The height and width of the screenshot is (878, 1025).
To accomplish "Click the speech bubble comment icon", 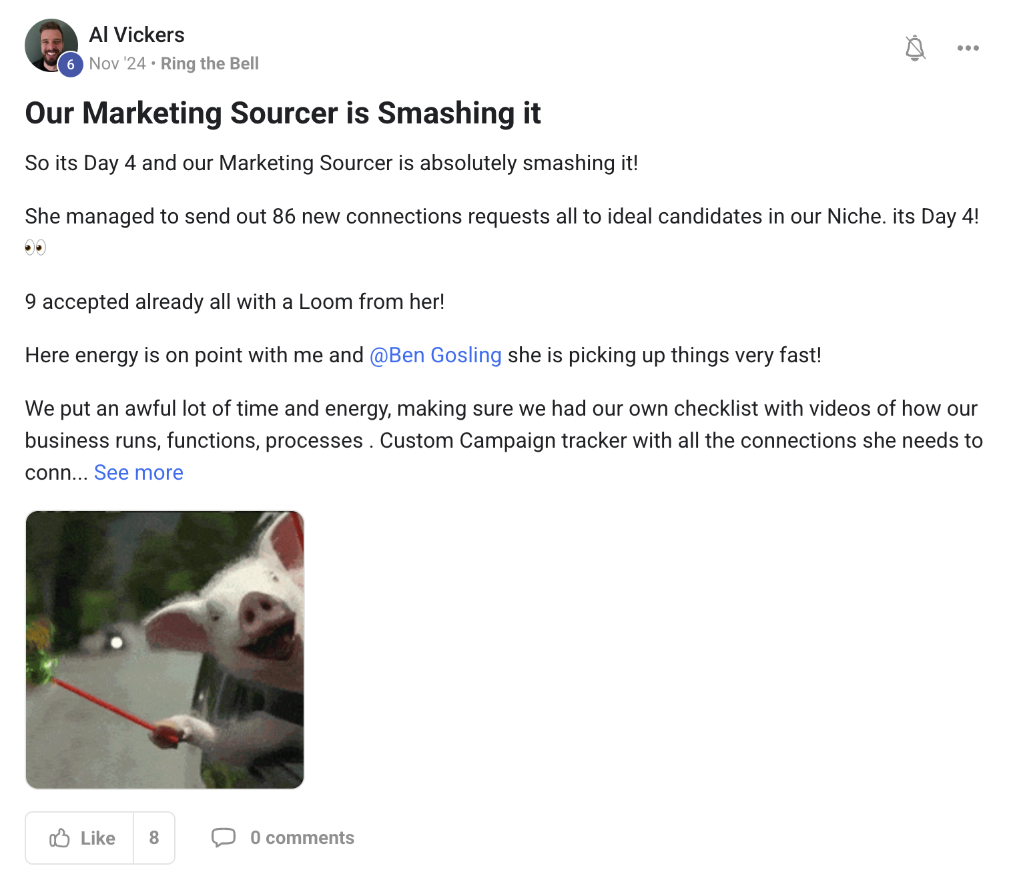I will click(x=224, y=837).
